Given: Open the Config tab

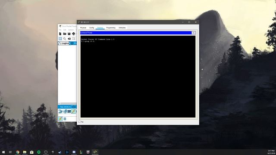Looking at the screenshot, I should tap(91, 28).
